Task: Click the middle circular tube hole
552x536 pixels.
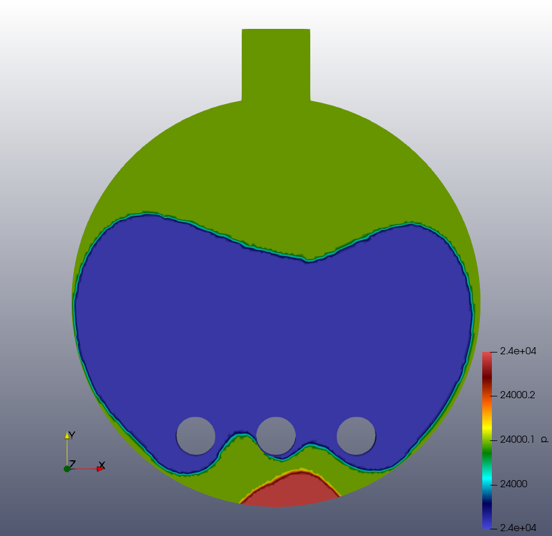Action: (276, 436)
